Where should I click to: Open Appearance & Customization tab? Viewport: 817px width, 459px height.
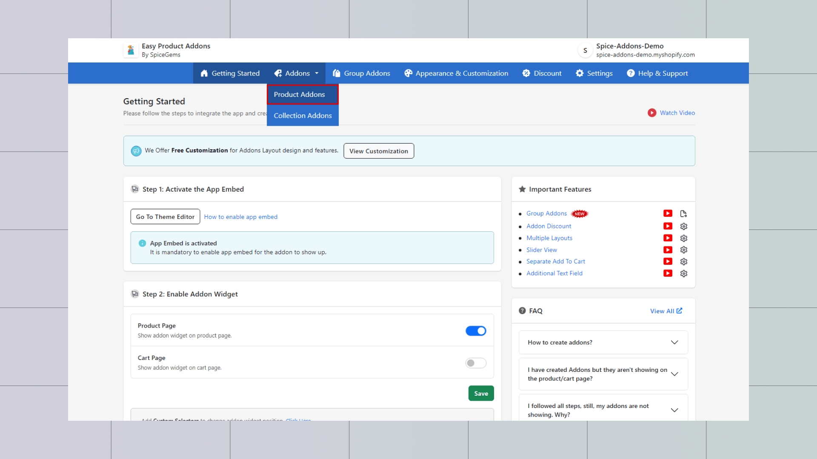[x=456, y=73]
